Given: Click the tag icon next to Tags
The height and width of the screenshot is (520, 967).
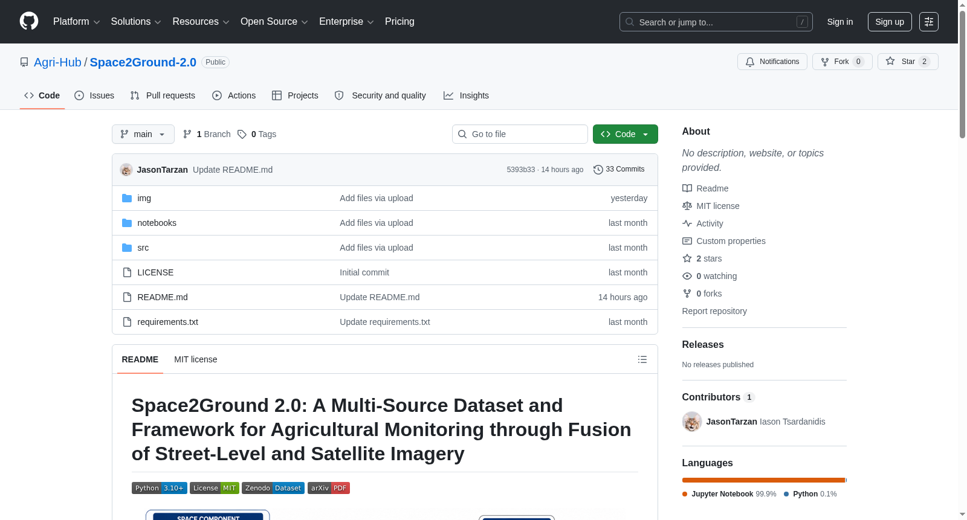Looking at the screenshot, I should point(242,134).
